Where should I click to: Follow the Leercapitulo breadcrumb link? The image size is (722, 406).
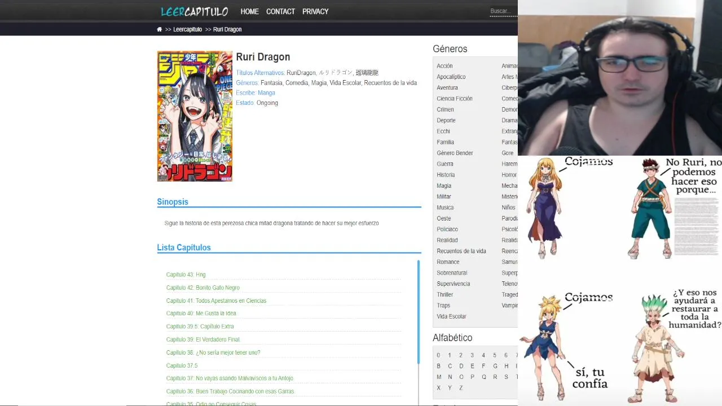click(187, 29)
